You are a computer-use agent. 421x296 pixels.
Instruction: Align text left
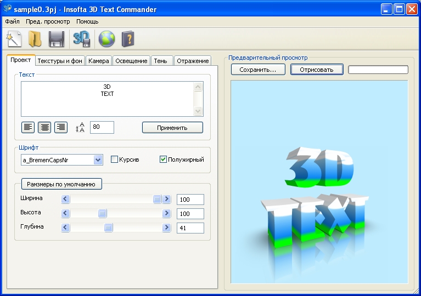(28, 127)
